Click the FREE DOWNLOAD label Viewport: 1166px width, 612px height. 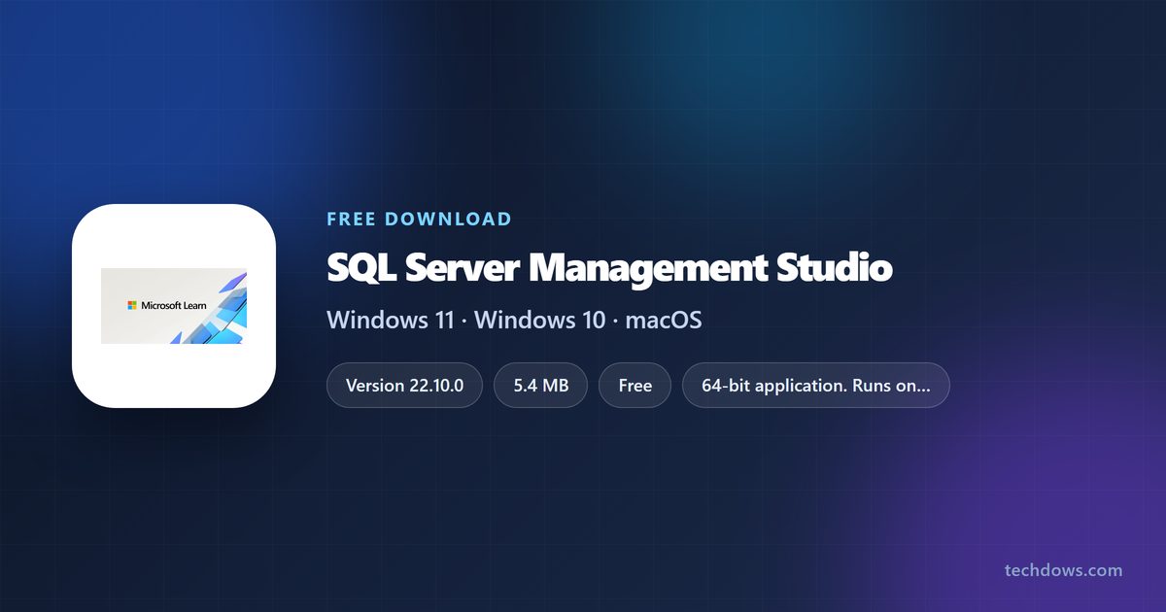(419, 219)
